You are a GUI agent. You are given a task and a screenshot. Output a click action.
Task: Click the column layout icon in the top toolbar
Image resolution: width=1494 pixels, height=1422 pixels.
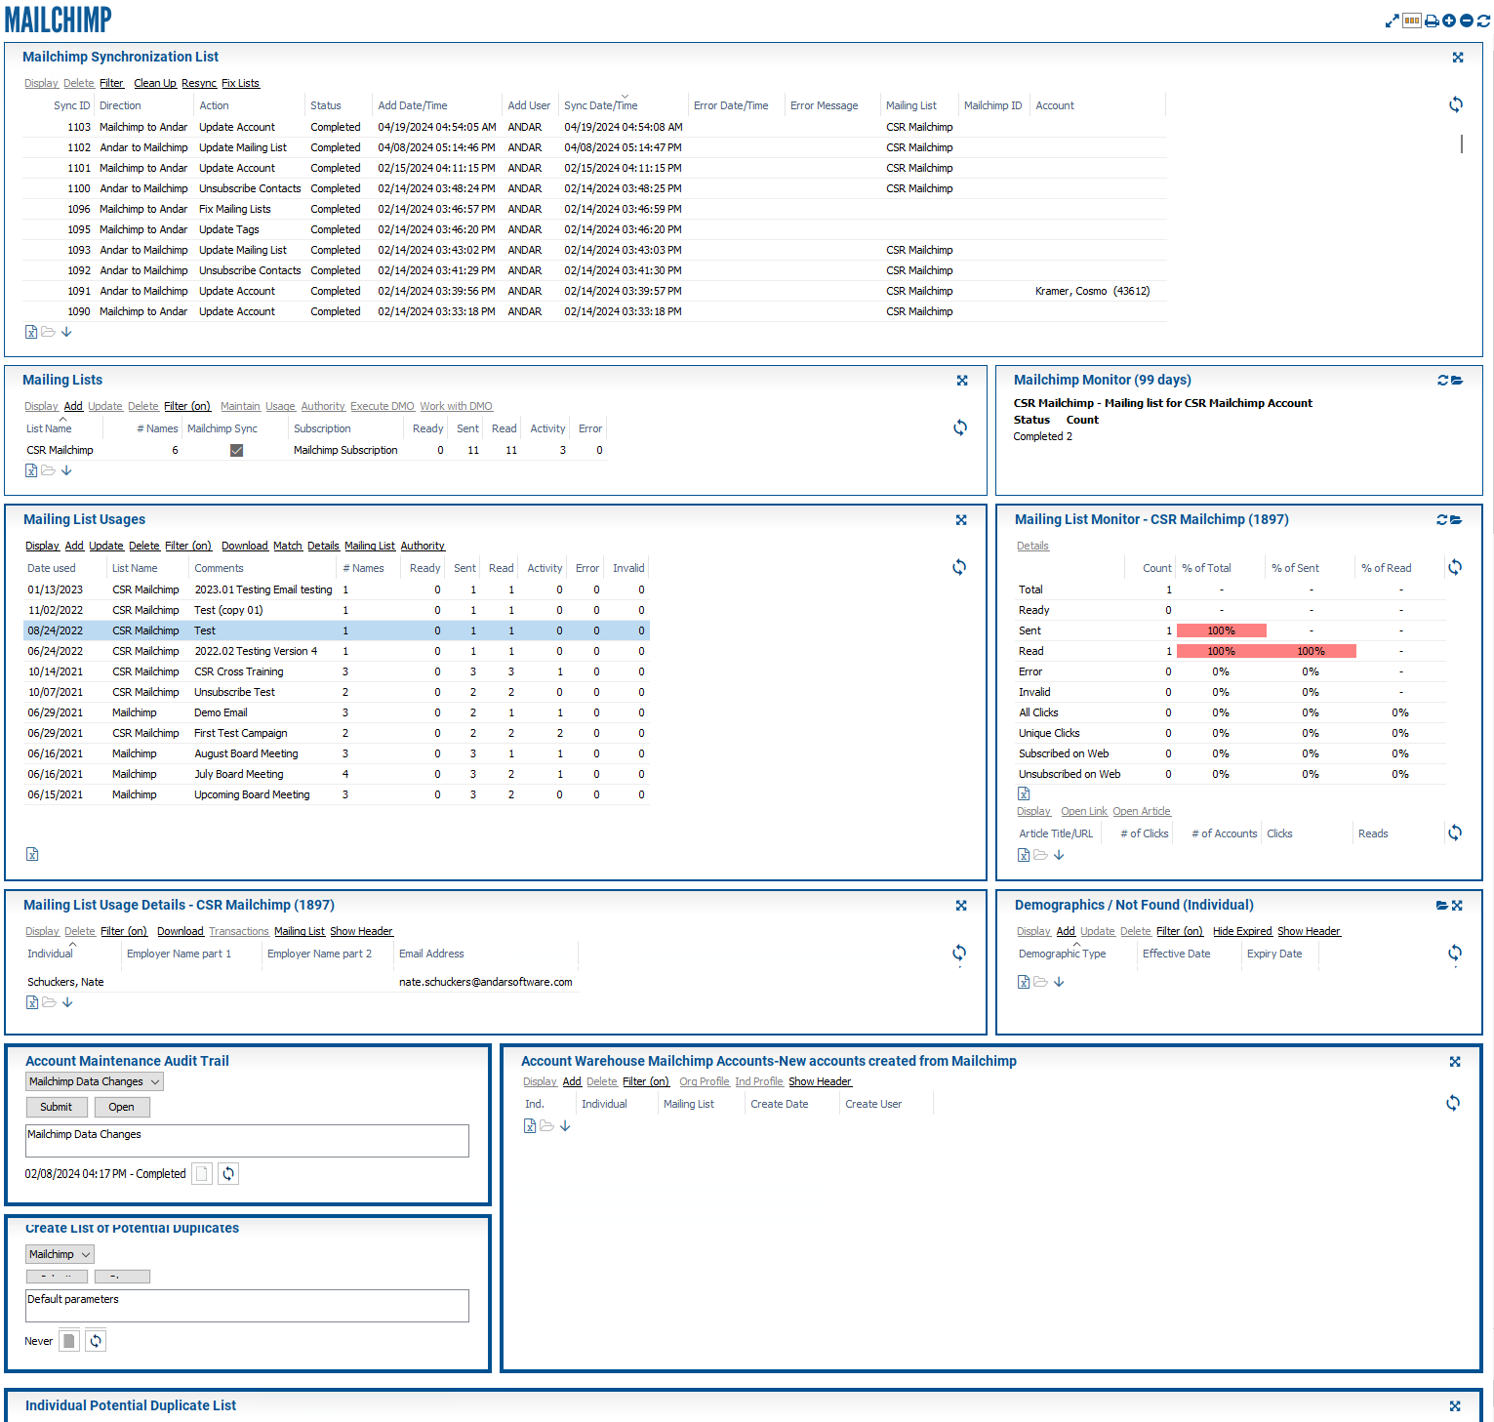pyautogui.click(x=1412, y=20)
